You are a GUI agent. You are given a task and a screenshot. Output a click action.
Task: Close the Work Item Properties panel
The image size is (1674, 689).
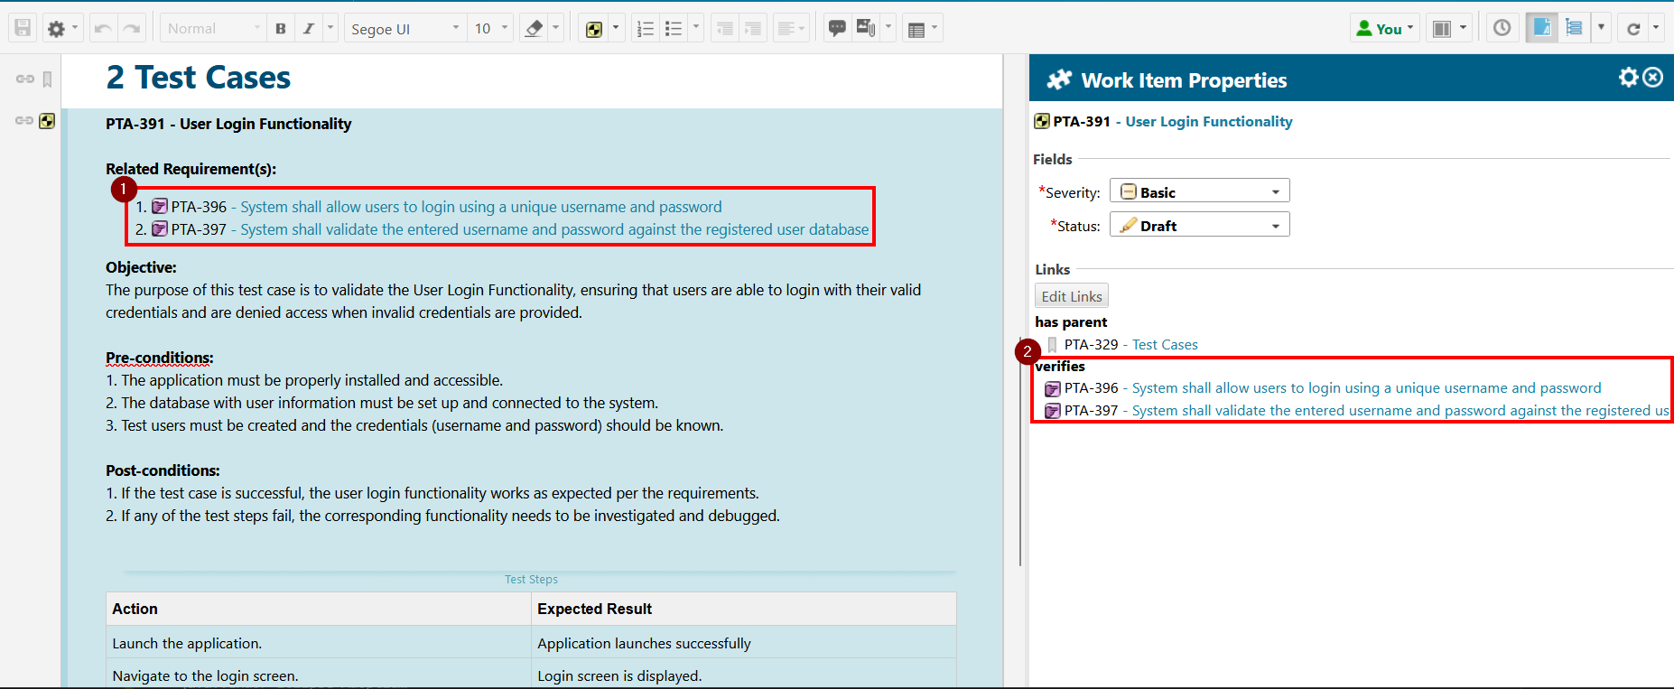click(x=1653, y=78)
